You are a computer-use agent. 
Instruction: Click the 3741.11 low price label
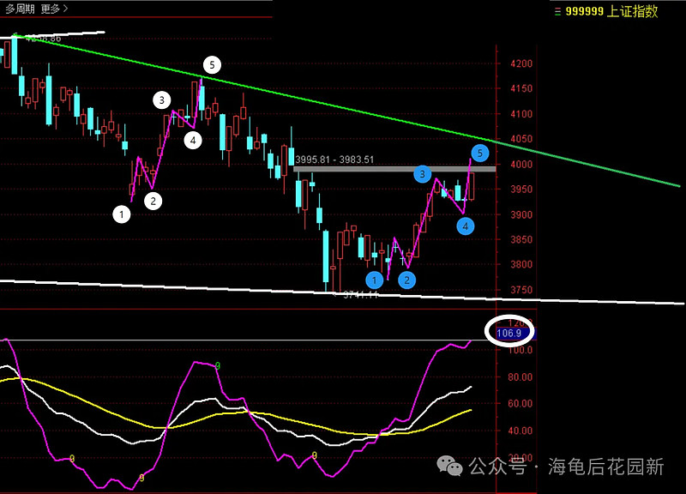pos(360,295)
